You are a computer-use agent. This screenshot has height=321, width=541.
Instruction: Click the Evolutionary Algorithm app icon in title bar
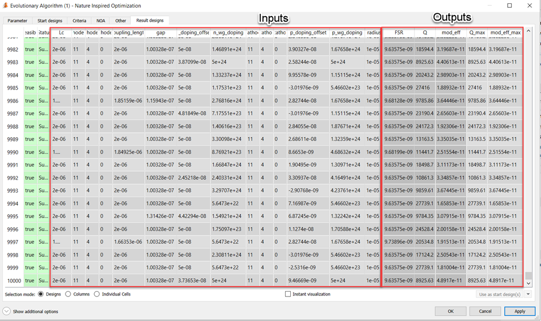pyautogui.click(x=6, y=6)
